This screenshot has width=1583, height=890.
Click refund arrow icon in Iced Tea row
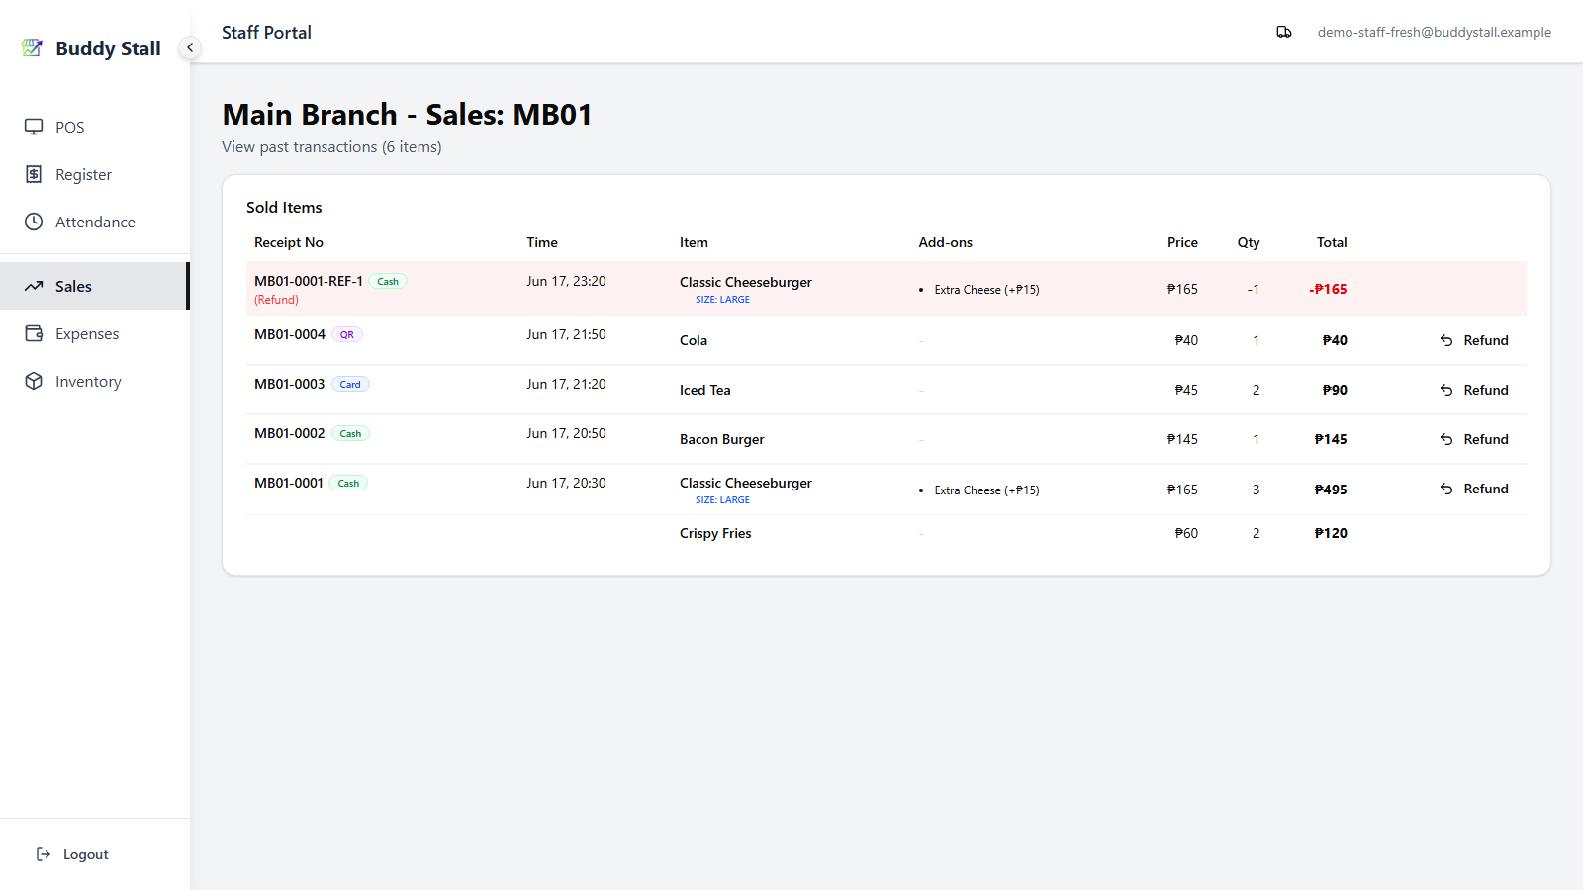pos(1446,390)
